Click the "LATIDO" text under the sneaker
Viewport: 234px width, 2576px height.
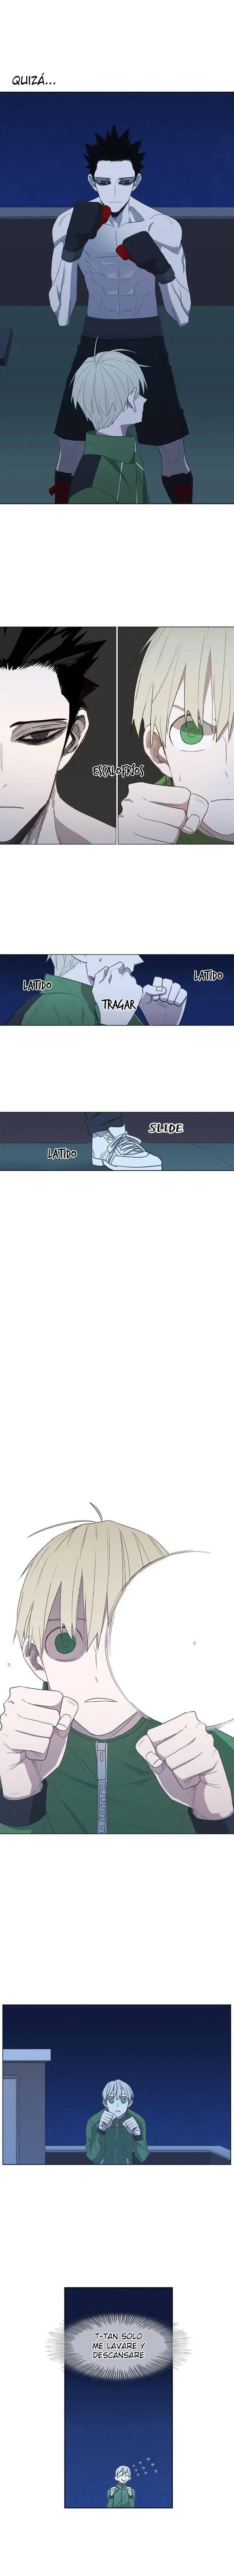pos(62,1154)
